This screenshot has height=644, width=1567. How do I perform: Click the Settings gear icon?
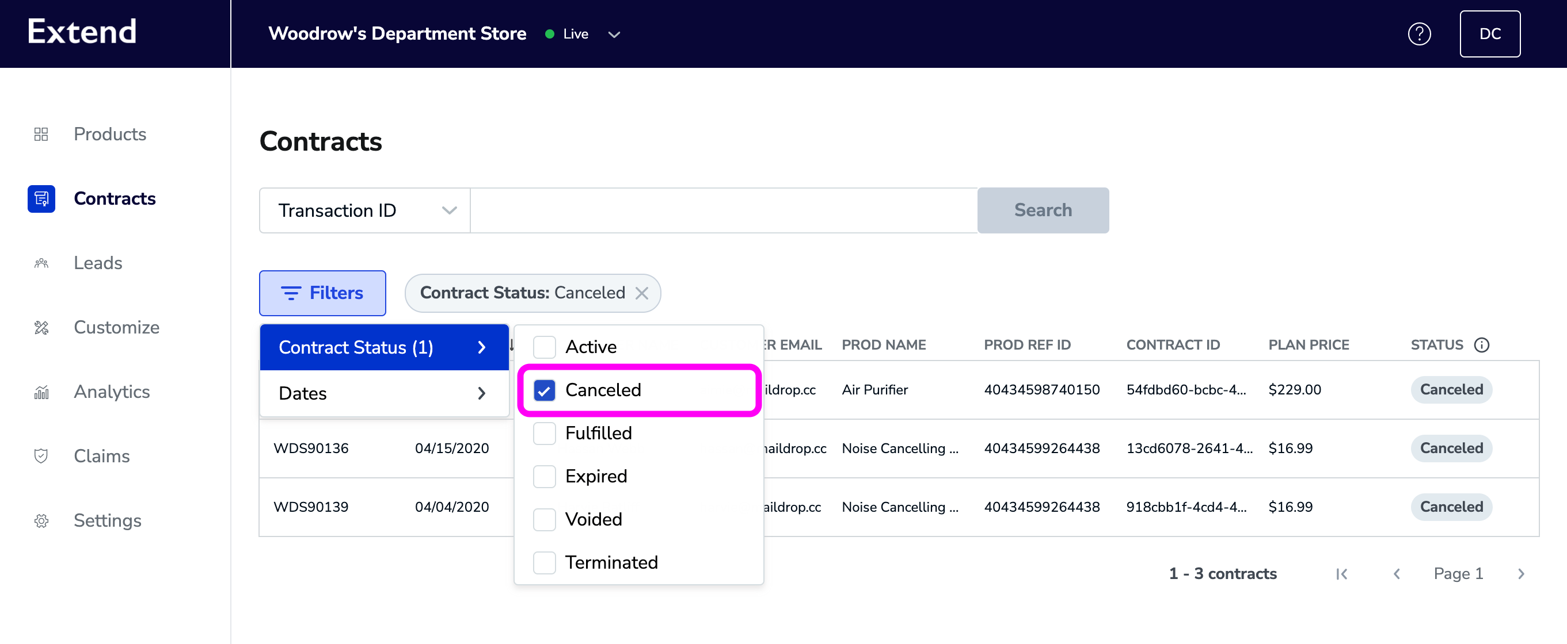tap(41, 521)
